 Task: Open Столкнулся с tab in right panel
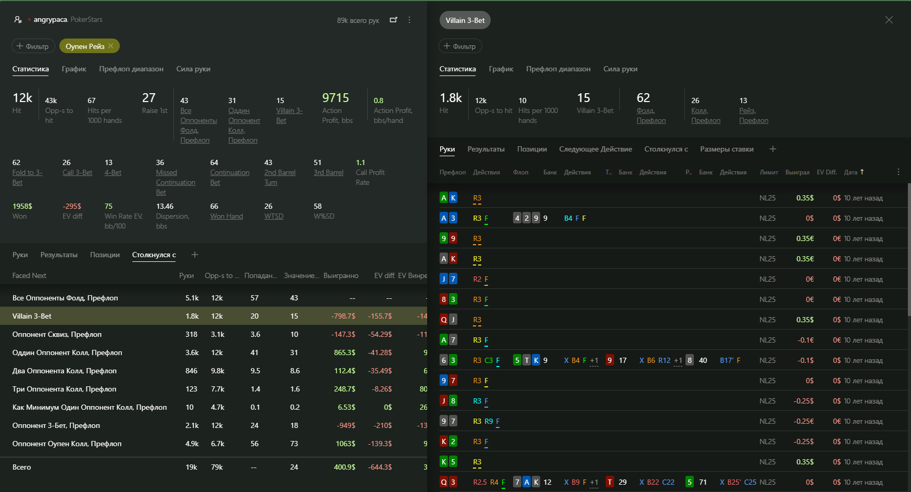point(666,149)
